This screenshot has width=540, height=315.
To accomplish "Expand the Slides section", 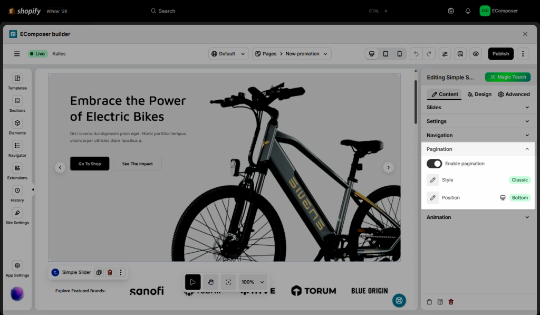I will coord(477,107).
